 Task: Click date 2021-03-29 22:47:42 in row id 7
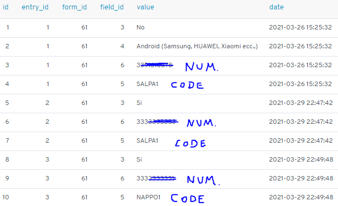301,140
